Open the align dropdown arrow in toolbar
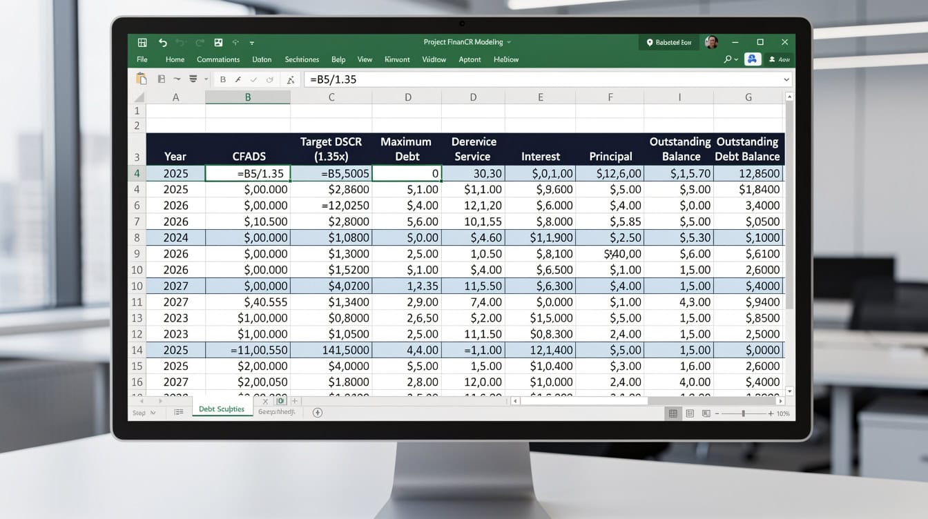The image size is (928, 519). pos(206,79)
